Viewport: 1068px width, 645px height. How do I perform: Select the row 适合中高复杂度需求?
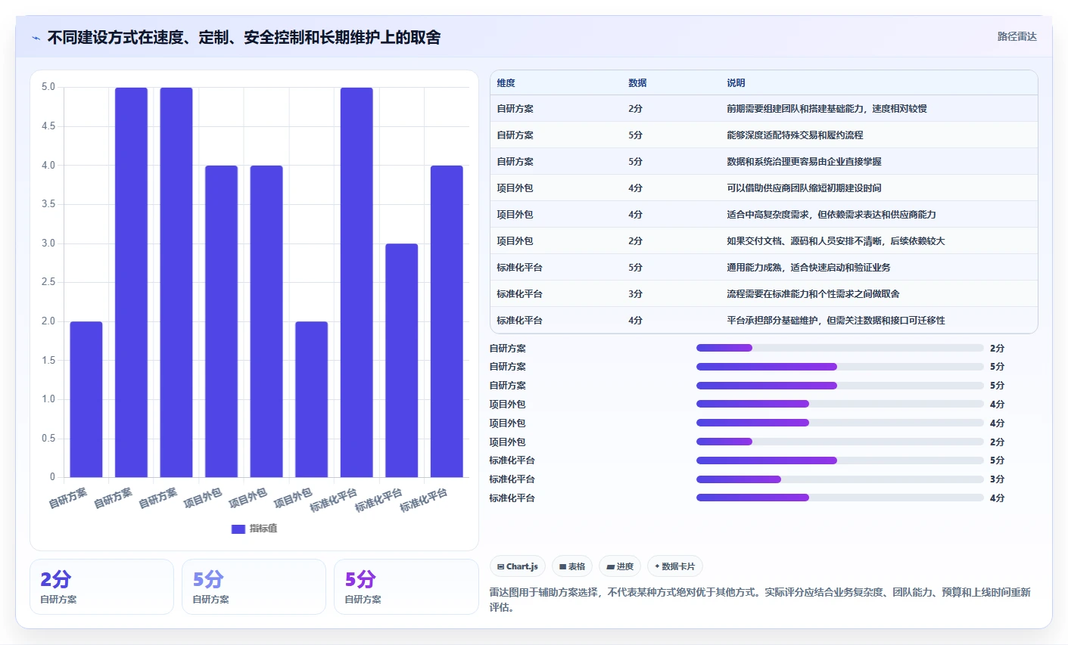(x=764, y=215)
